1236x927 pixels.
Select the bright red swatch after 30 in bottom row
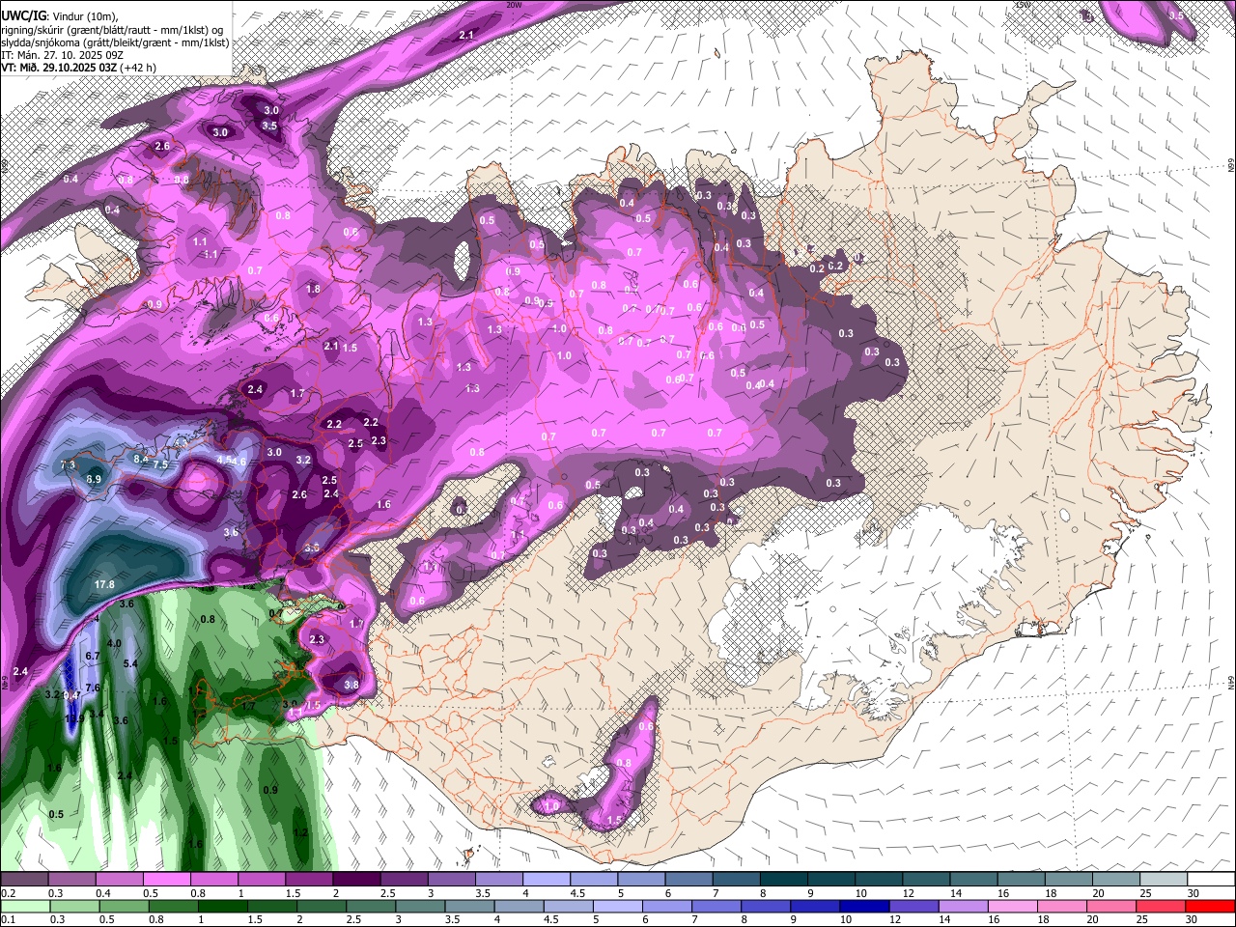coord(1211,906)
